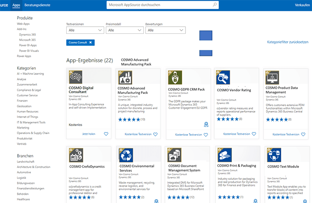Click COSMO Product Data Management icon

272,78
